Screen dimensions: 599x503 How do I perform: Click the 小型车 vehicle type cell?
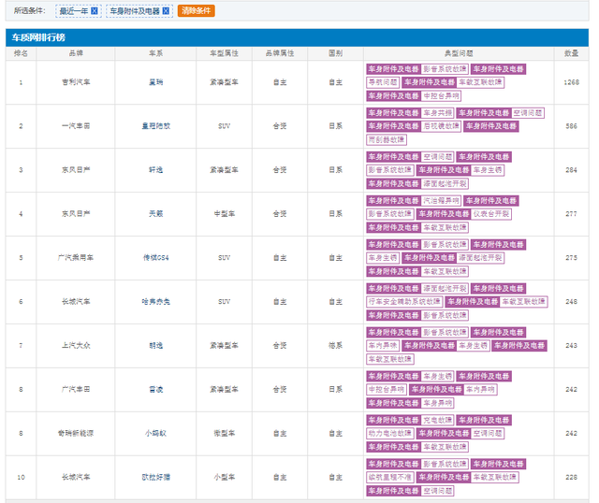(x=225, y=477)
